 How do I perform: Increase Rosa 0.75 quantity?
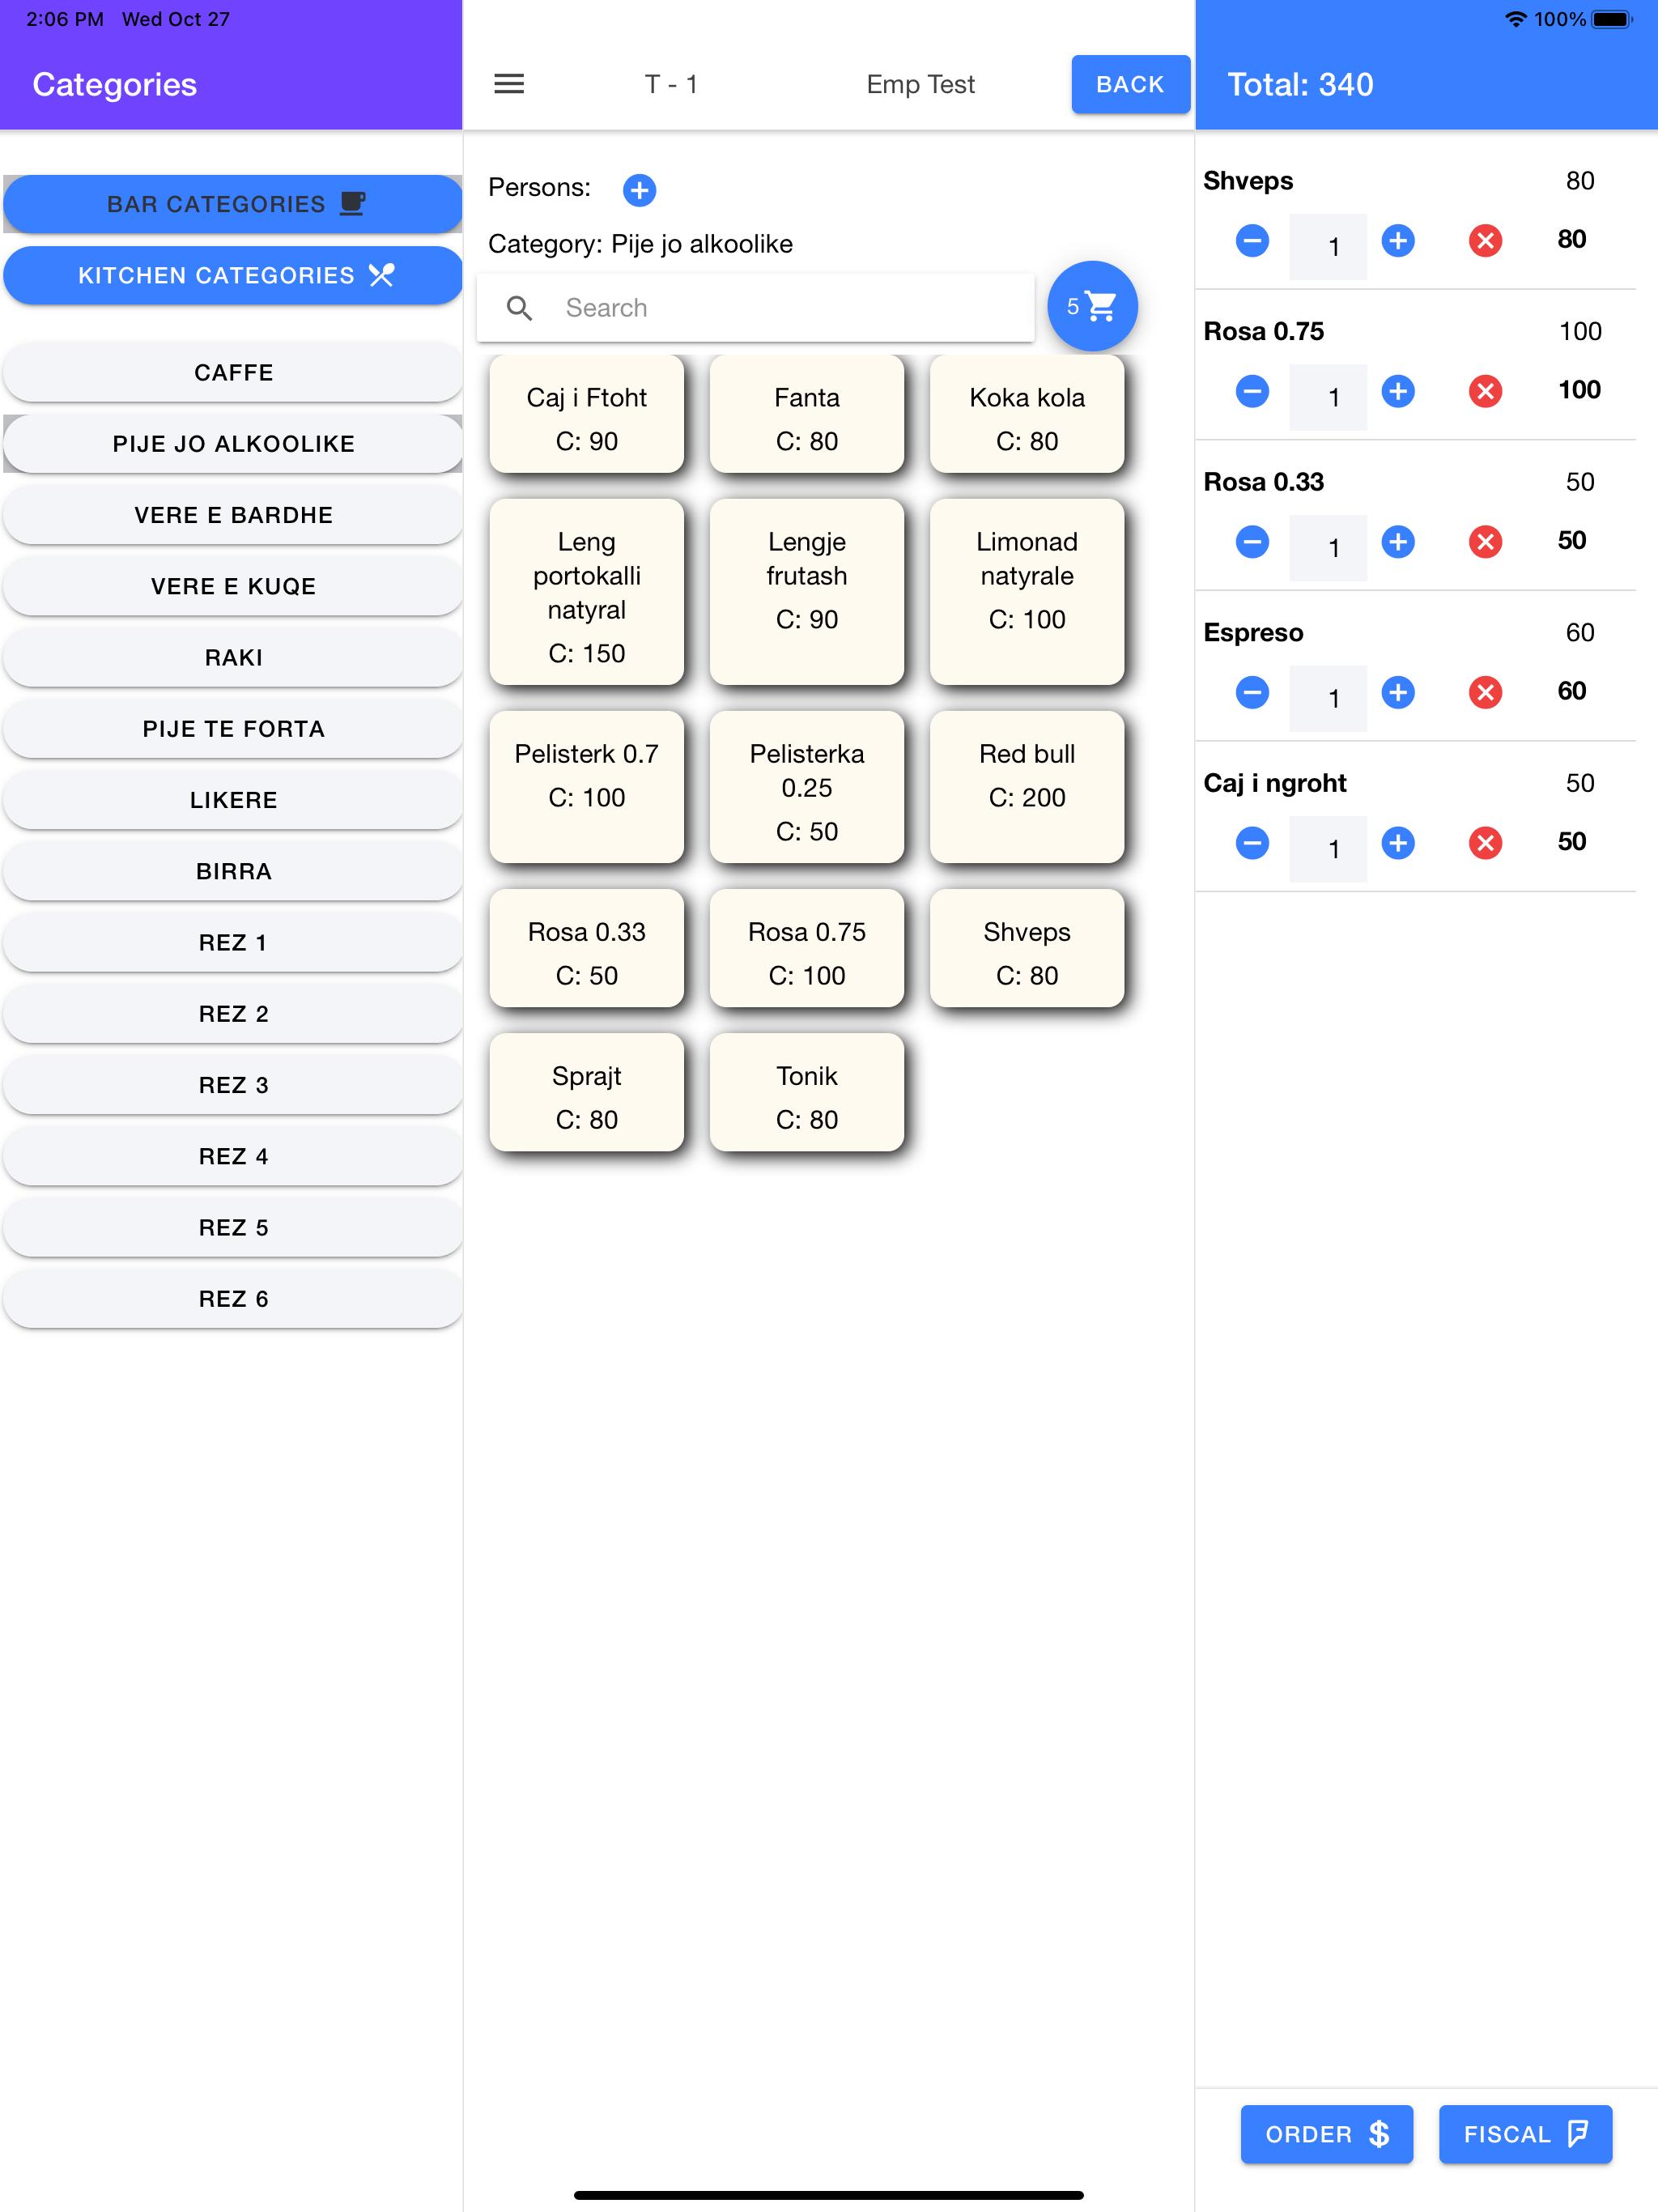[x=1398, y=391]
